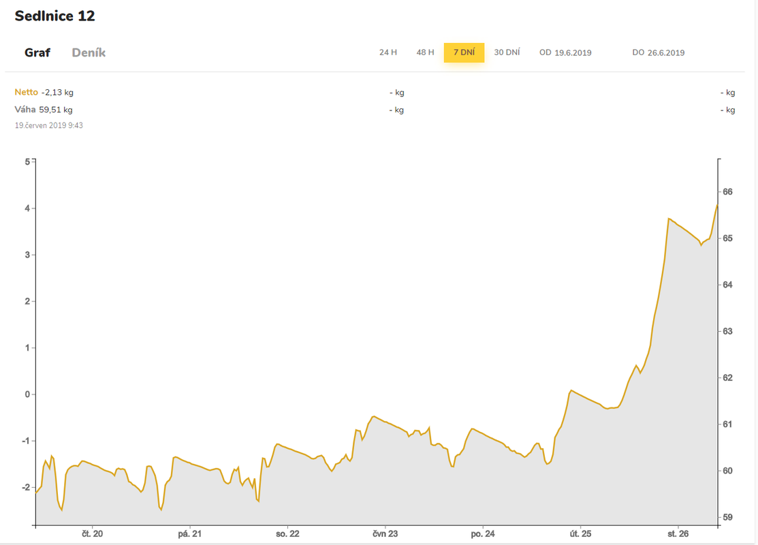Edit the DO 26.6.2019 end date
This screenshot has width=758, height=545.
(x=658, y=52)
